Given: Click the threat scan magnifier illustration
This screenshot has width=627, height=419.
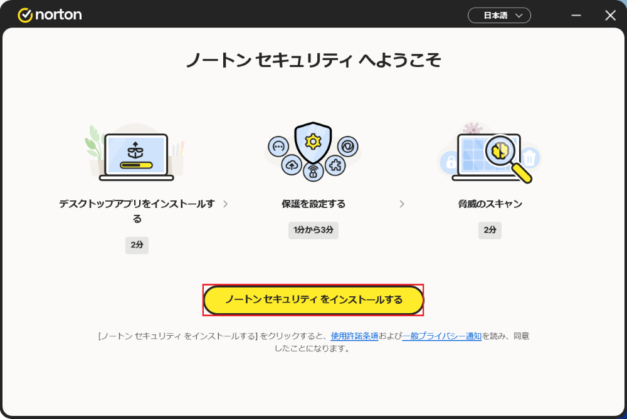Looking at the screenshot, I should click(490, 152).
